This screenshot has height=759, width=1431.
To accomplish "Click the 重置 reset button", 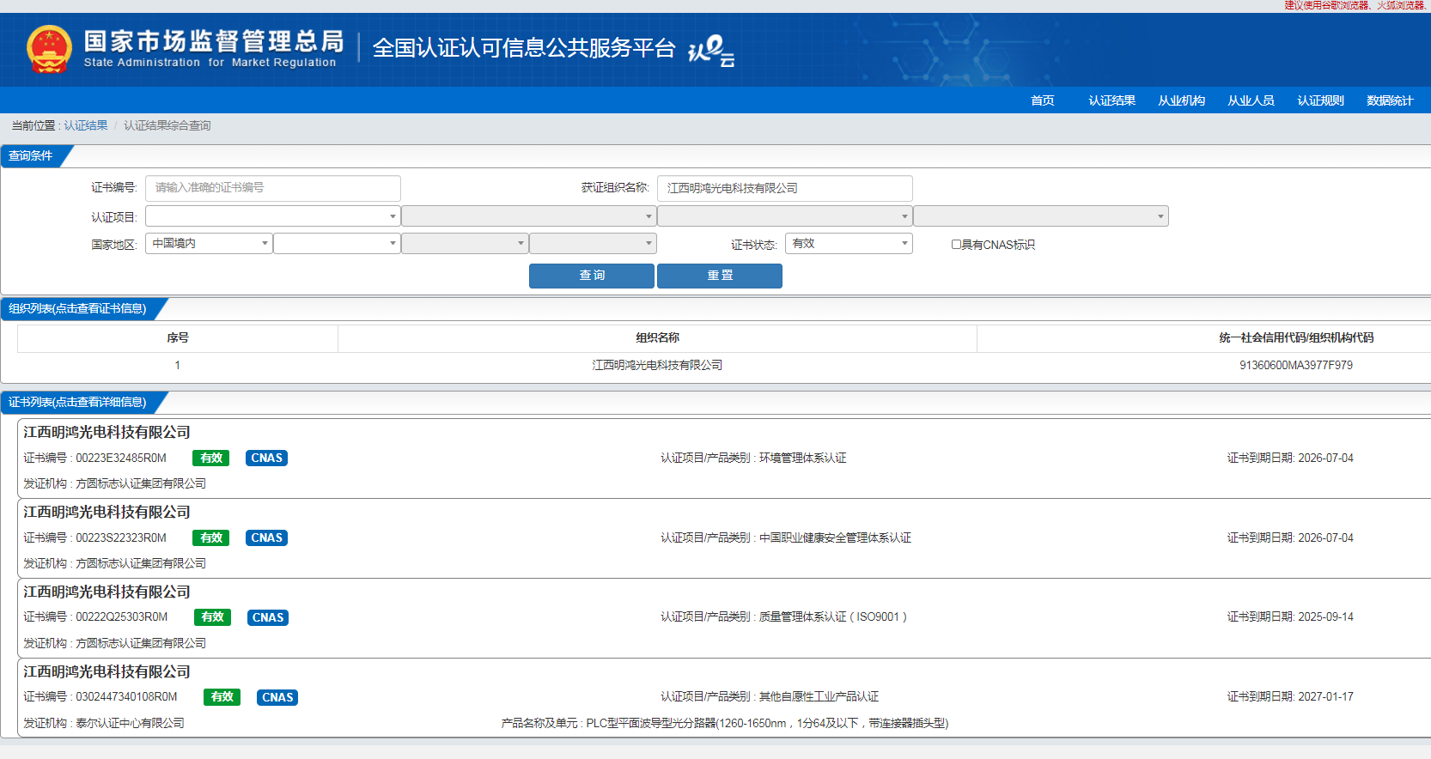I will point(720,276).
